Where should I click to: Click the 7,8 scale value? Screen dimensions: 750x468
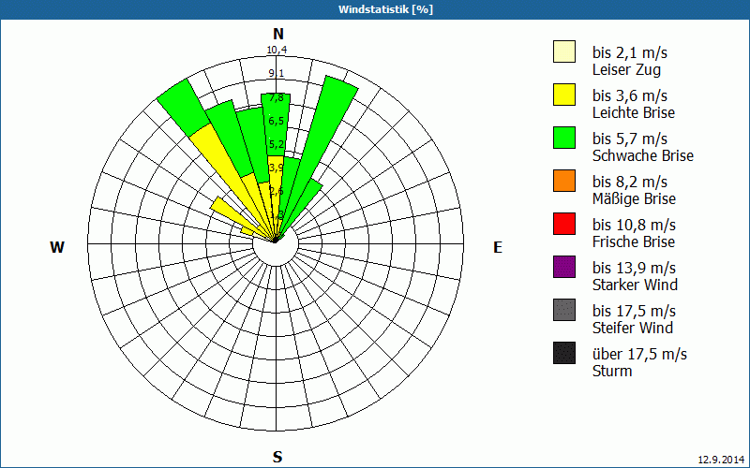[276, 98]
